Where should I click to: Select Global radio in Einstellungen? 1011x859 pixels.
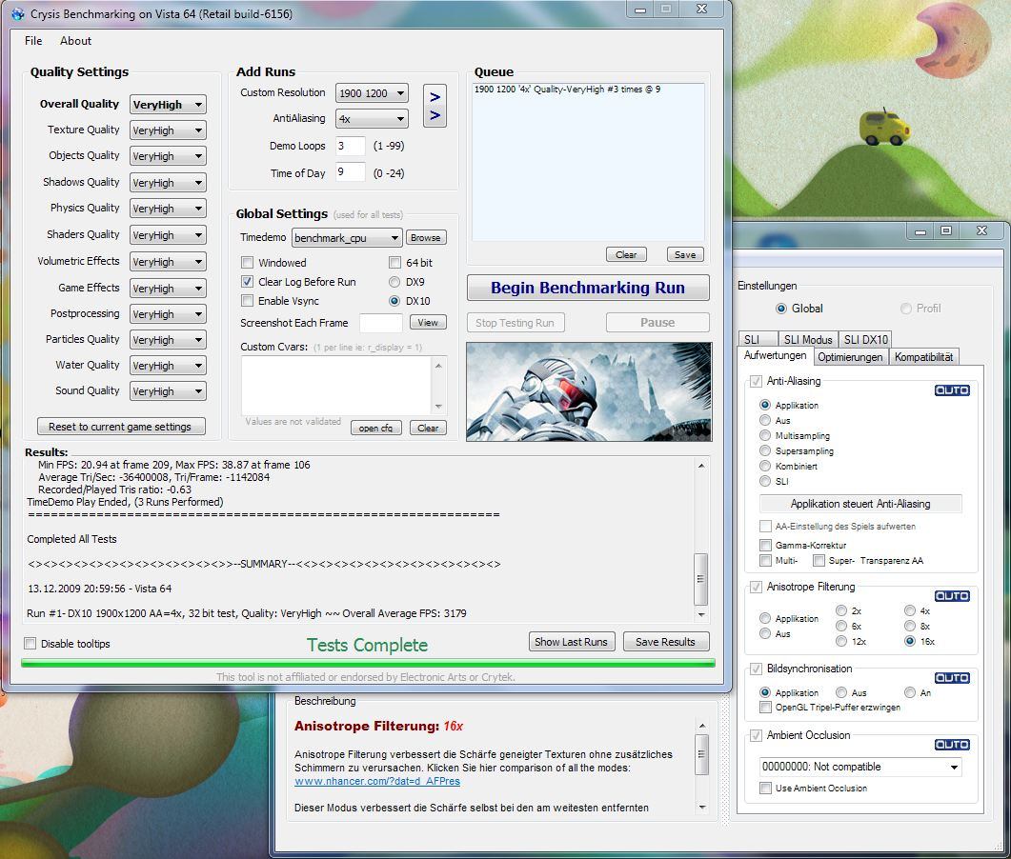click(x=781, y=308)
